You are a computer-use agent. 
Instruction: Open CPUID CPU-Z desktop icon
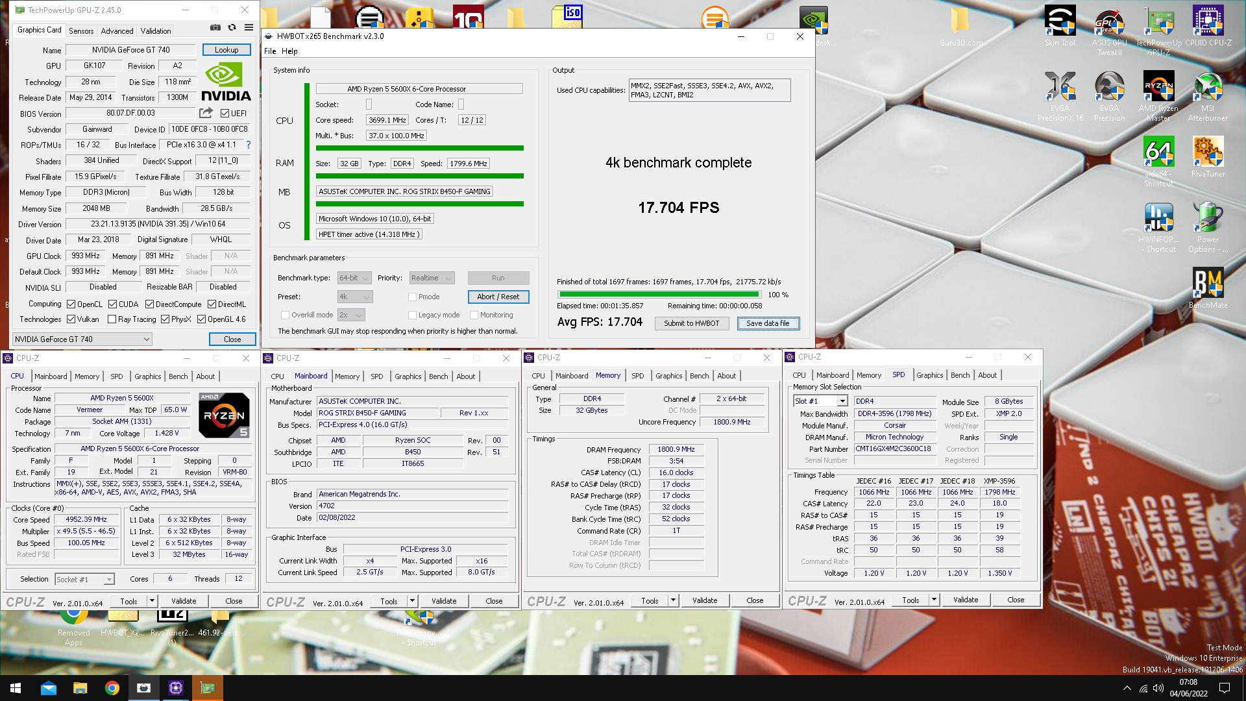pos(1208,27)
